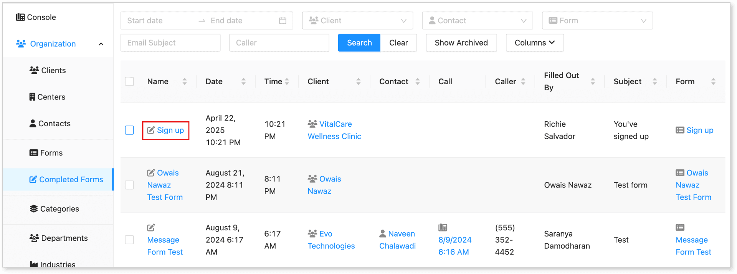The image size is (737, 274).
Task: Open Categories in sidebar
Action: pyautogui.click(x=54, y=209)
